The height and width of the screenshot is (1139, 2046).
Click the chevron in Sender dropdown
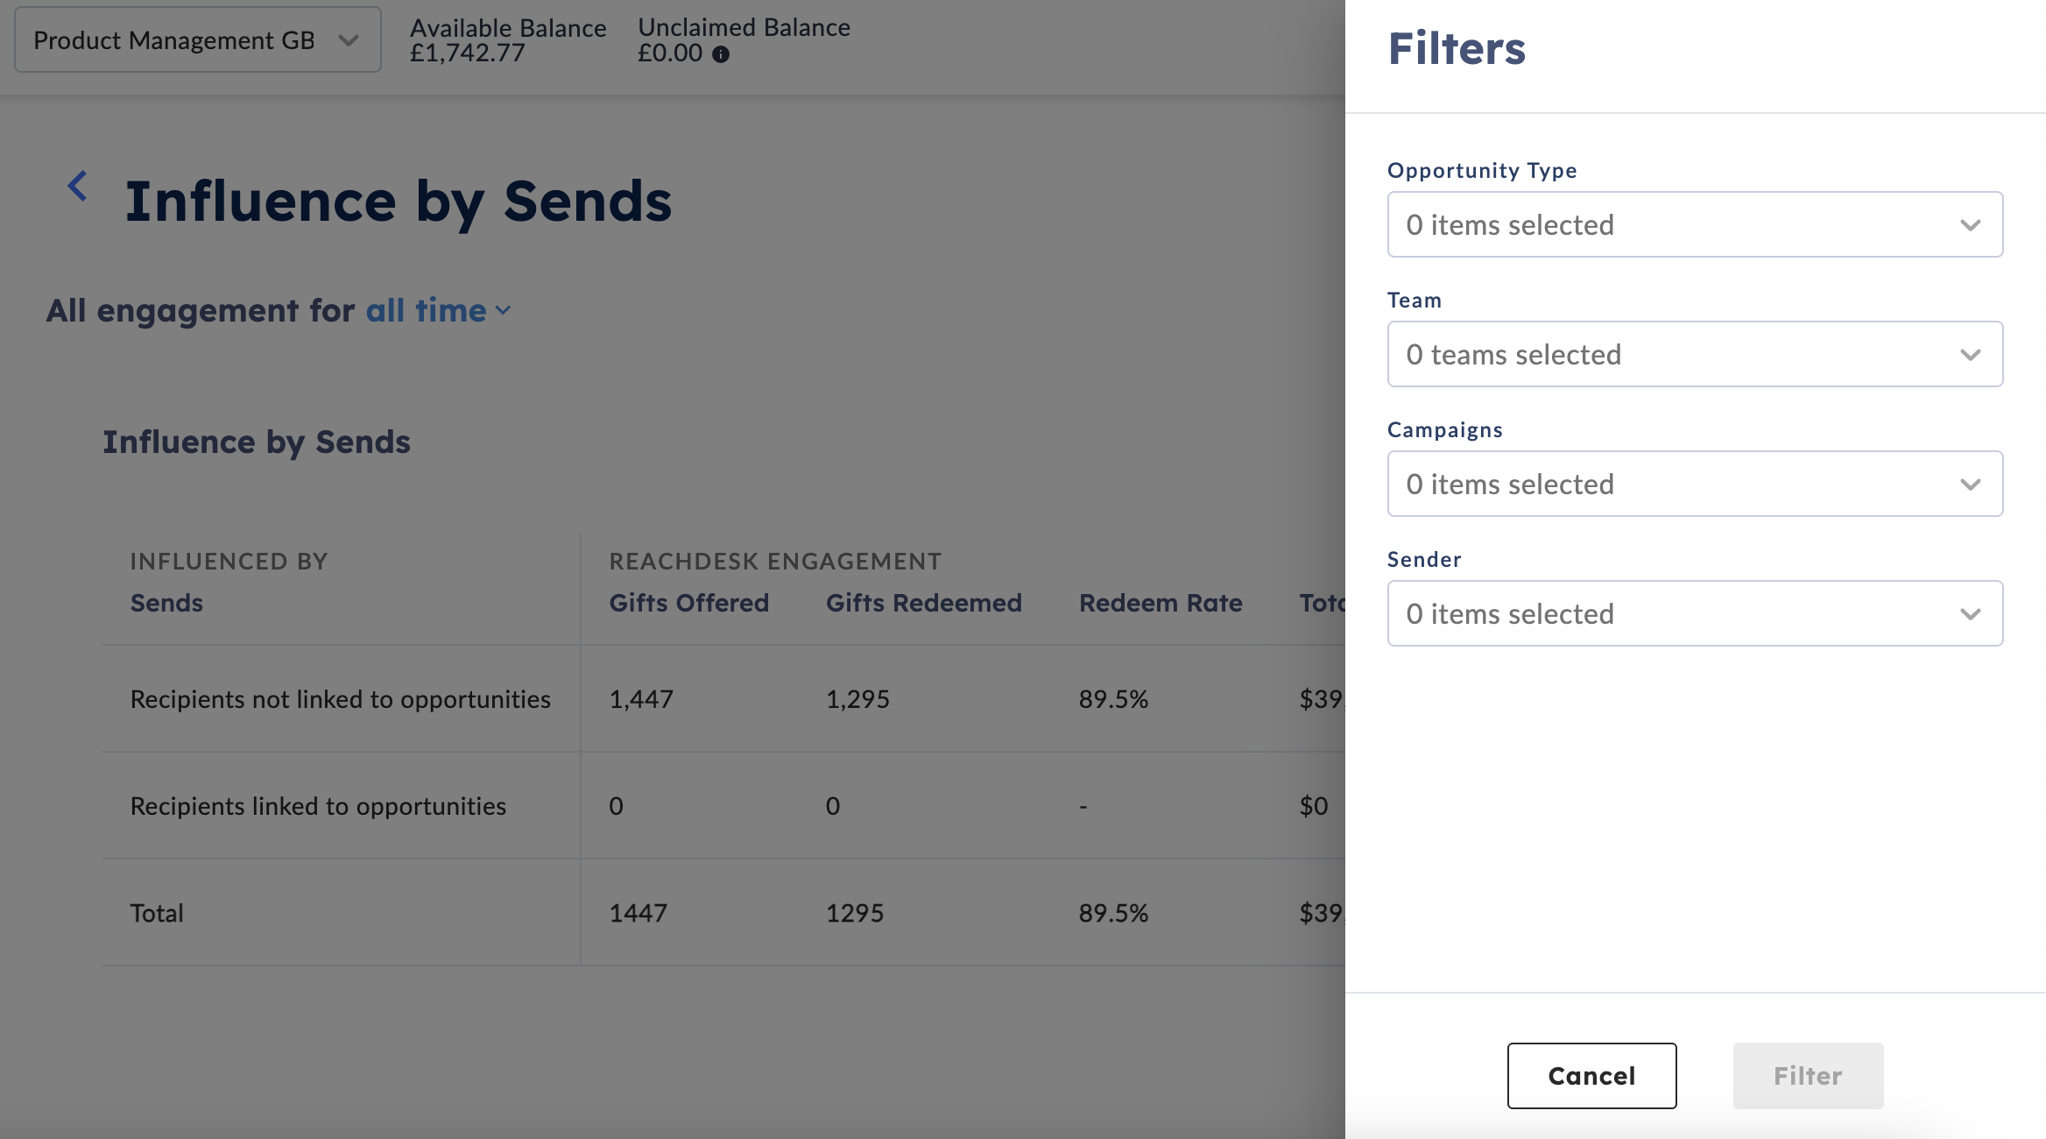pyautogui.click(x=1971, y=614)
